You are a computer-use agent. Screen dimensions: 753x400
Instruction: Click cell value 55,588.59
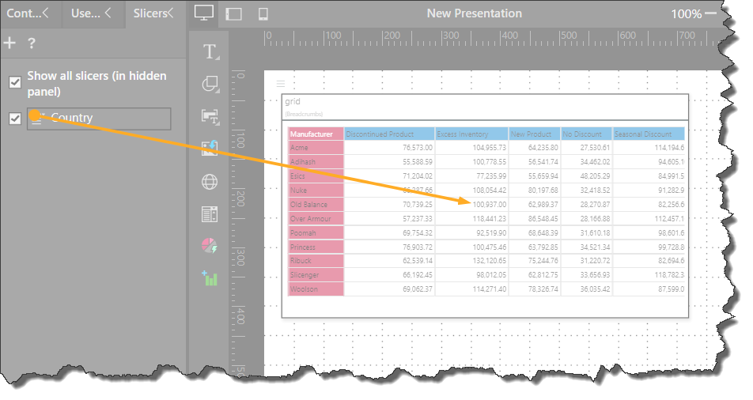[418, 162]
